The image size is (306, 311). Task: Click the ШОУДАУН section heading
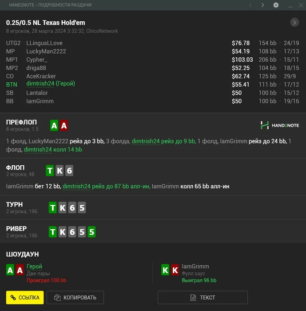[22, 254]
